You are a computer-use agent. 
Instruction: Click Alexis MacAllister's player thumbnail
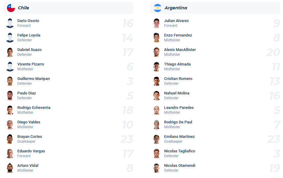coord(157,52)
